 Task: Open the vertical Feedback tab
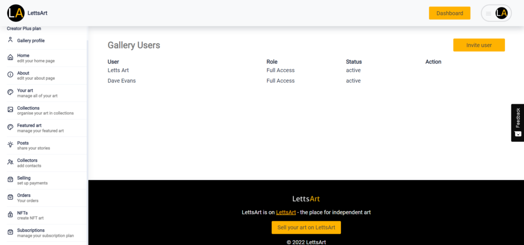[518, 122]
